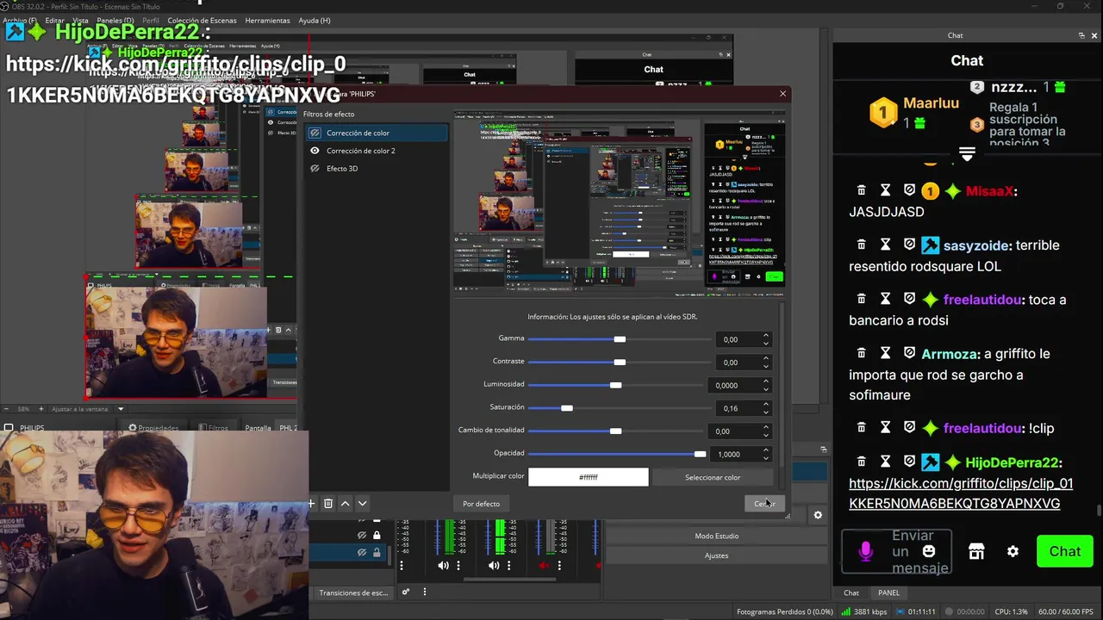Image resolution: width=1103 pixels, height=620 pixels.
Task: Click the #ffffff multiply color swatch
Action: [589, 477]
